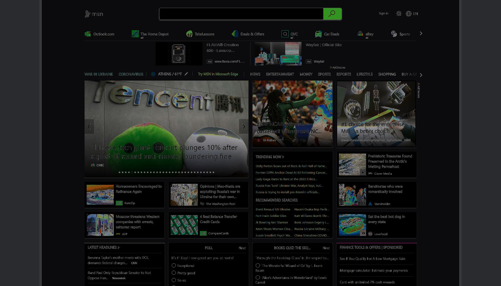Open Breonna Taylor's mother headline
Screen dimensions: 501x286
118,260
